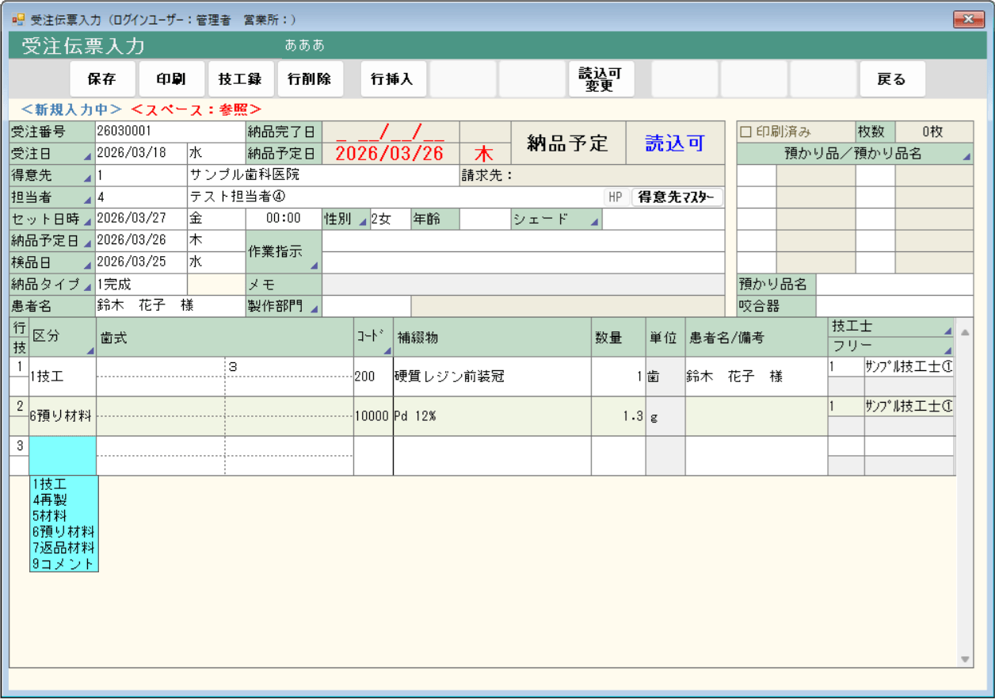Select 6預り材料 in the dropdown list

coord(63,532)
